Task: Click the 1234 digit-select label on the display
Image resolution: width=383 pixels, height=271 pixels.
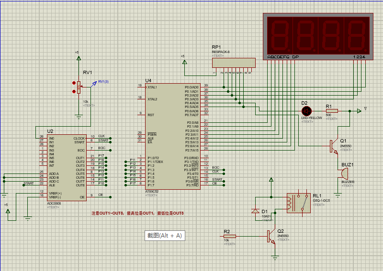Action: (x=359, y=57)
